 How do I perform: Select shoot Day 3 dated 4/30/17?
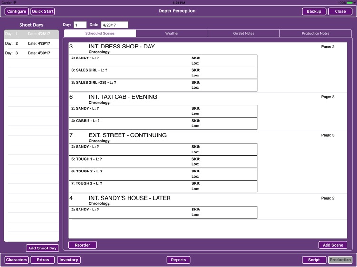point(31,53)
